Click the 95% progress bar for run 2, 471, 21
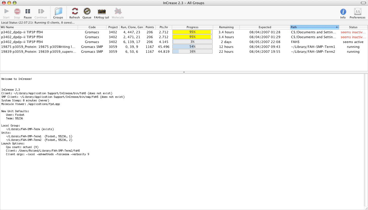 click(192, 37)
